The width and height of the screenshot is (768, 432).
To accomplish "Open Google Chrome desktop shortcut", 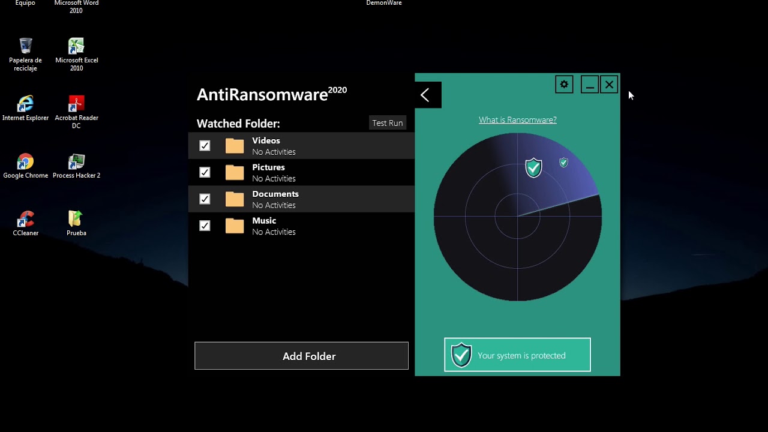I will [x=25, y=166].
